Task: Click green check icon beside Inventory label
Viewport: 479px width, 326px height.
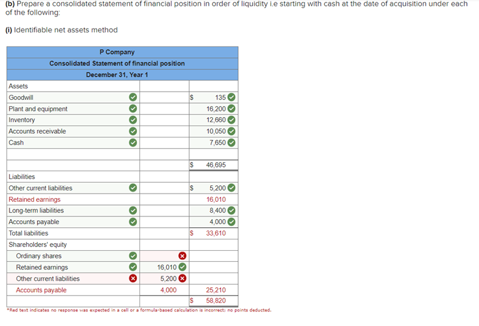Action: pos(133,120)
